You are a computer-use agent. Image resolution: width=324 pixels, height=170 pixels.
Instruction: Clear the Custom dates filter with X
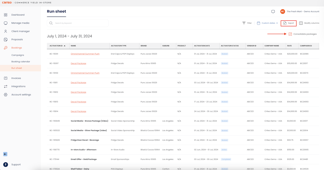click(x=277, y=23)
